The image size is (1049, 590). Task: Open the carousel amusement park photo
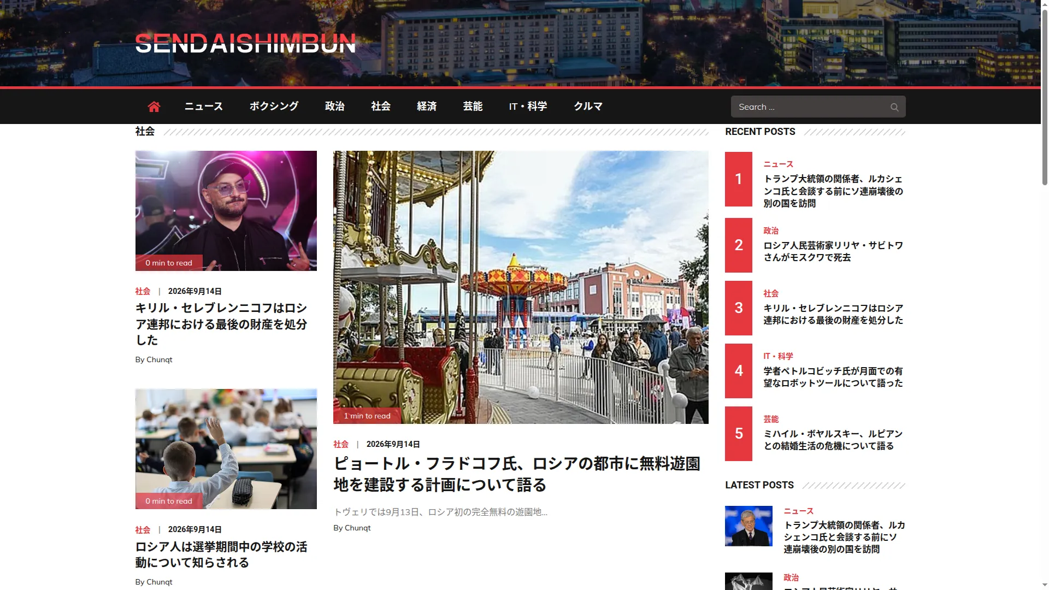pos(521,287)
